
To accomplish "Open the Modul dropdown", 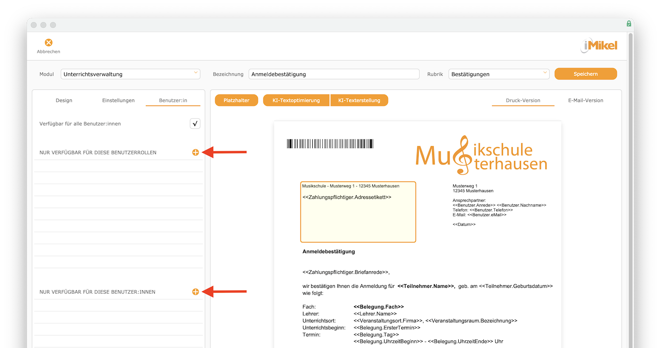I will pos(131,74).
